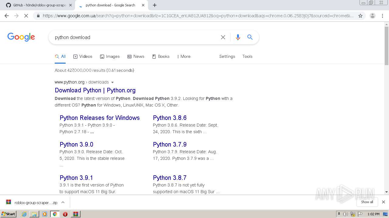Switch to Books results tab
The height and width of the screenshot is (218, 389).
coord(161,57)
